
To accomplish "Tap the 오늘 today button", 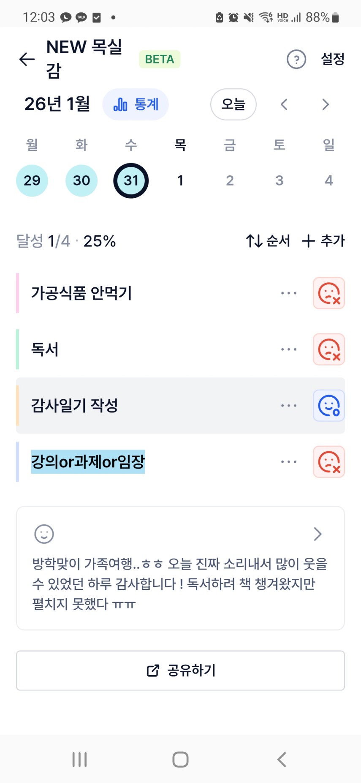I will point(233,104).
